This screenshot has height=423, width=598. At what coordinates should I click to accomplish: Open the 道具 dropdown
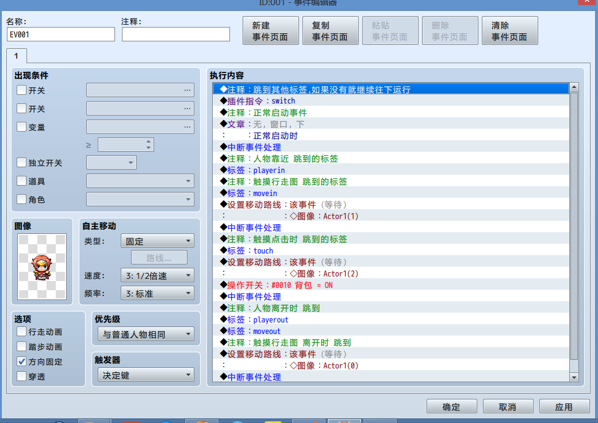tap(140, 180)
